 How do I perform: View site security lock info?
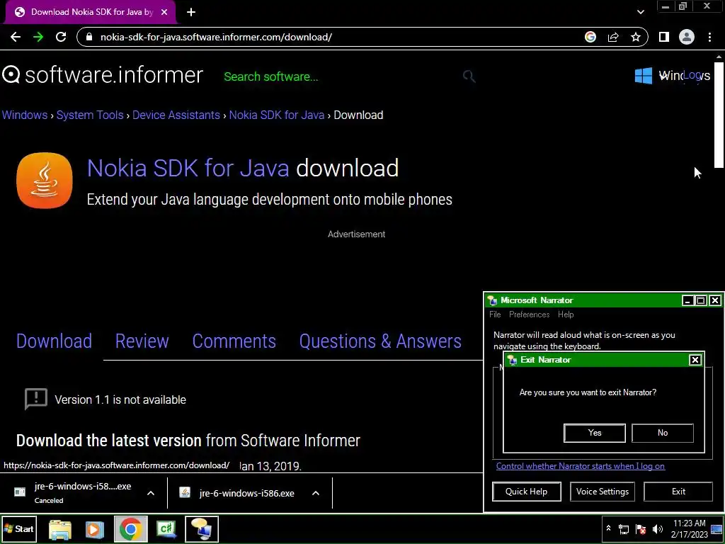89,38
